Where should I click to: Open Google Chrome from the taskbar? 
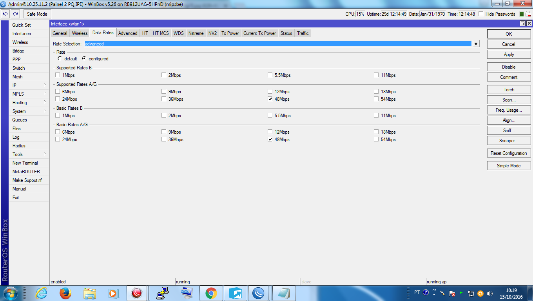(x=211, y=293)
